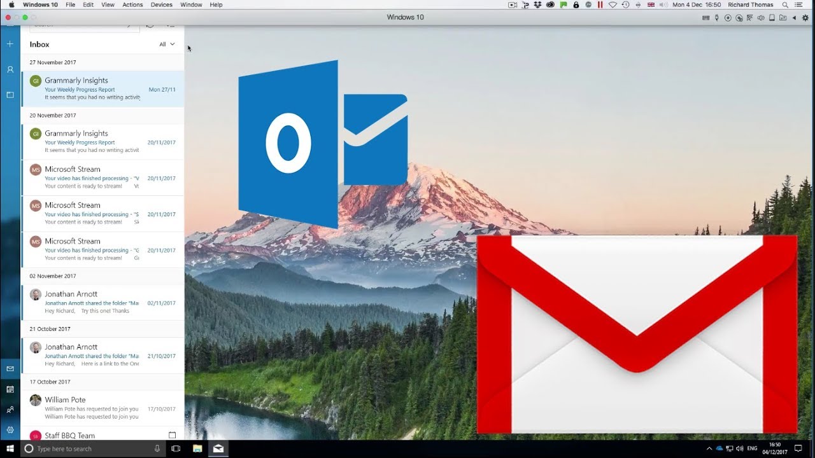This screenshot has height=458, width=815.
Task: Open the accounts person icon in Mail sidebar
Action: tap(10, 69)
